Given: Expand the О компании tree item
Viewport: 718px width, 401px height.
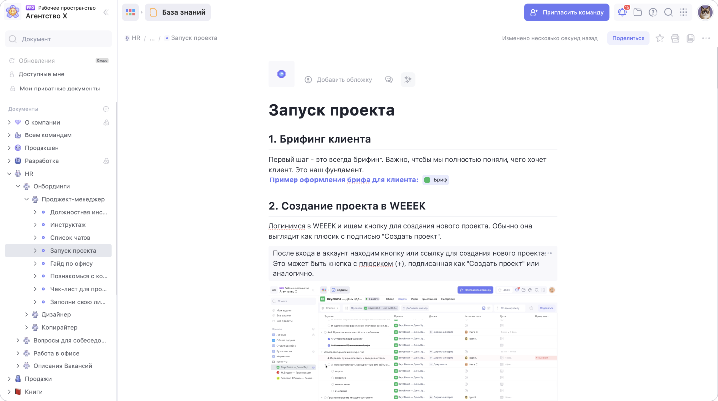Looking at the screenshot, I should pyautogui.click(x=9, y=122).
